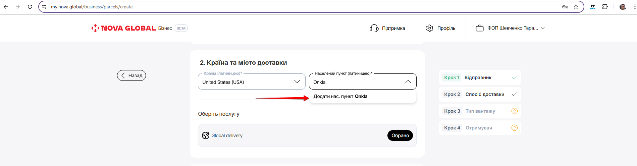Bookmark this page with star icon
Screen dimensions: 637x166
576,7
